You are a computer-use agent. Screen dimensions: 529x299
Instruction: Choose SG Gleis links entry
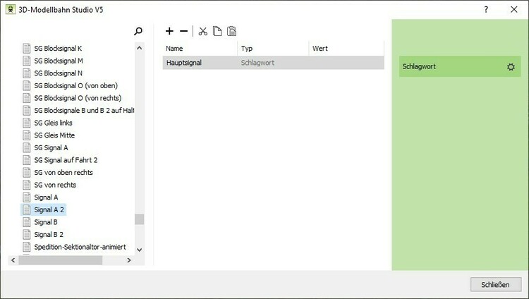coord(53,123)
